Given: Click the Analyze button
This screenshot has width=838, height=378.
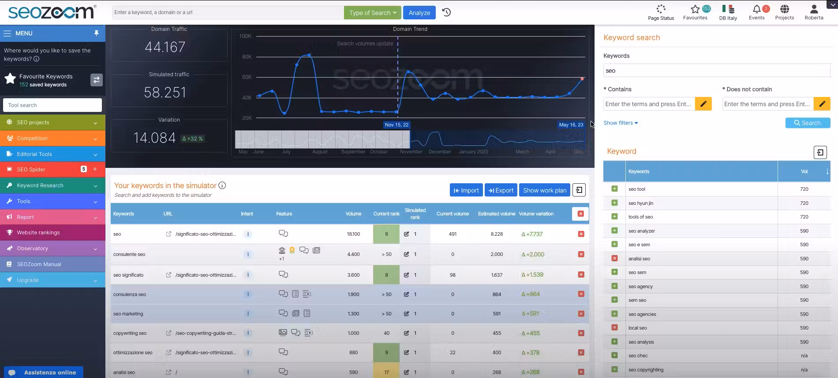Looking at the screenshot, I should click(419, 13).
